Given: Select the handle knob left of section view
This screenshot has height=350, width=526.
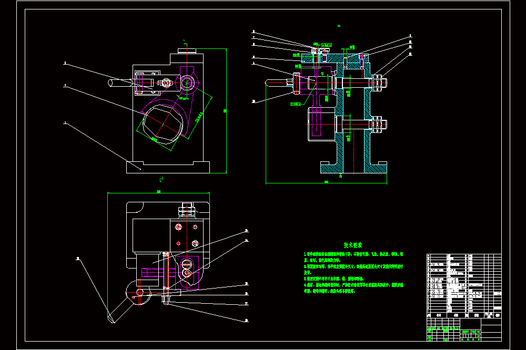Looking at the screenshot, I should tap(276, 83).
